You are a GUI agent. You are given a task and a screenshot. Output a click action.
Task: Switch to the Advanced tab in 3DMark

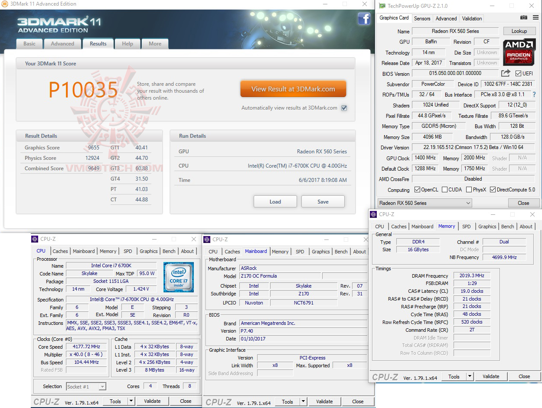point(62,44)
